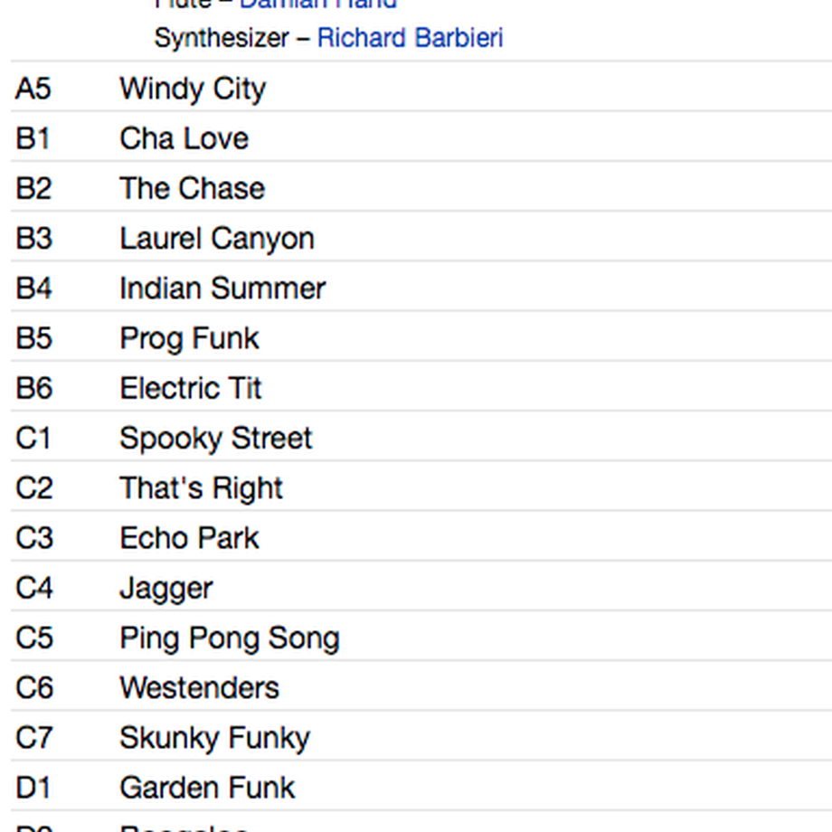The image size is (832, 832).
Task: Click track position label A5
Action: (x=33, y=88)
